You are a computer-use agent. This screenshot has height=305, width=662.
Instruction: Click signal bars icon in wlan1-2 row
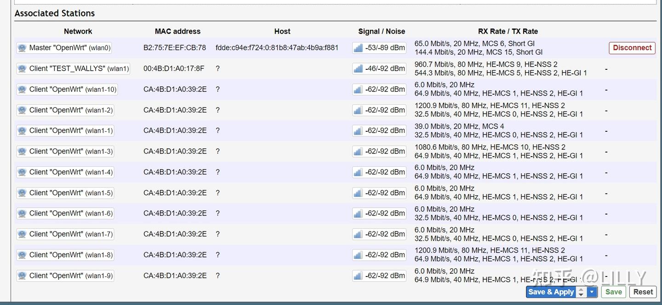click(x=358, y=110)
